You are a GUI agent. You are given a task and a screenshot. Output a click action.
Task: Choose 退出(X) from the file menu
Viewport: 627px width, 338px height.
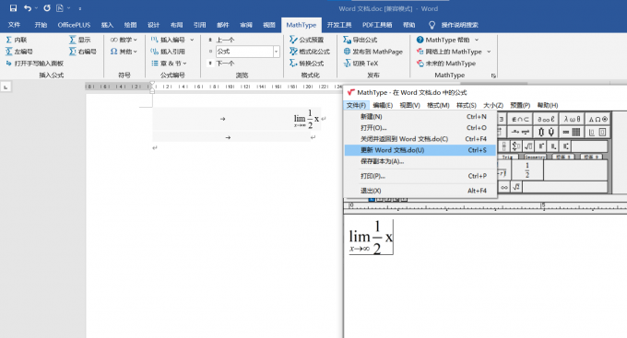coord(420,191)
